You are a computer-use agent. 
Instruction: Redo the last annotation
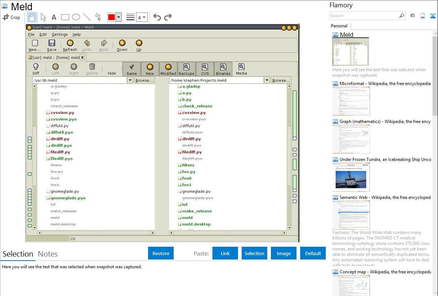(168, 17)
